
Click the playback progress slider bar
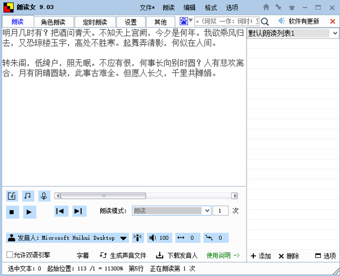(142, 196)
